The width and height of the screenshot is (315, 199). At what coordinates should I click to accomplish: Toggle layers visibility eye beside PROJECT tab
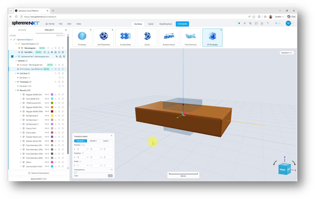(x=66, y=30)
